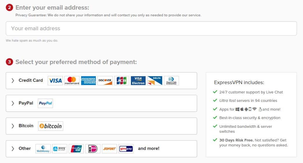
Task: Select the SOFORT payment icon
Action: (x=109, y=149)
